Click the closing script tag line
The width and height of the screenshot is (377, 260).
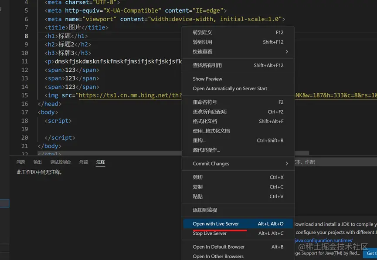[60, 138]
